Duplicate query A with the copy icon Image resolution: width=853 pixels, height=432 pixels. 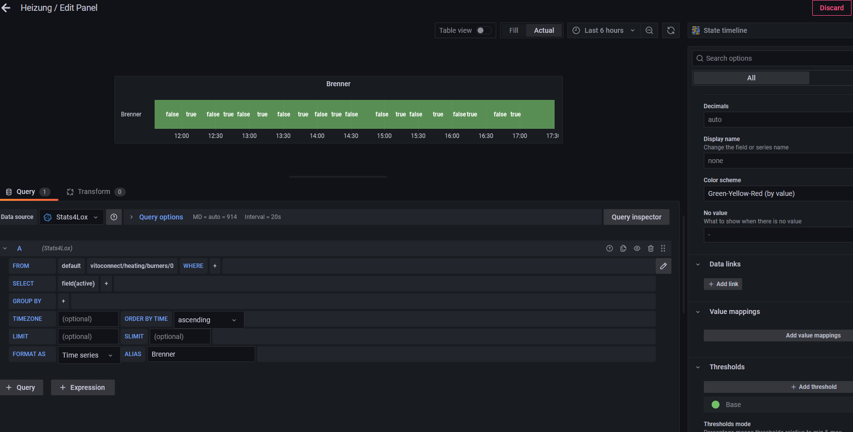[623, 248]
